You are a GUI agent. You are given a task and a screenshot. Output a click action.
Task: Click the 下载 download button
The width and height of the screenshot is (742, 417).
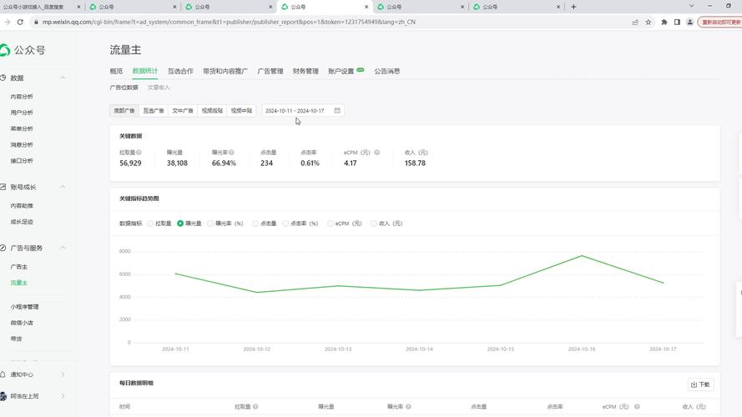tap(700, 384)
